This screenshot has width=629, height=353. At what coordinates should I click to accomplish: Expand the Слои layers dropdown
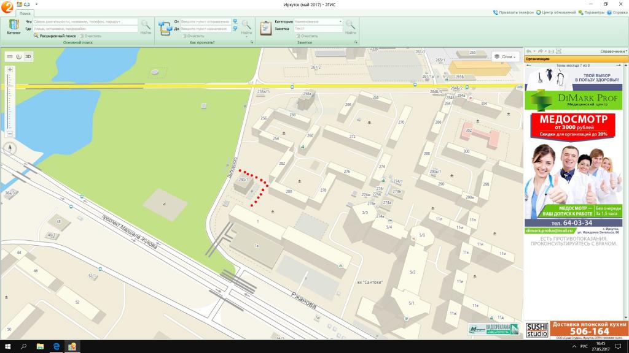pyautogui.click(x=506, y=56)
